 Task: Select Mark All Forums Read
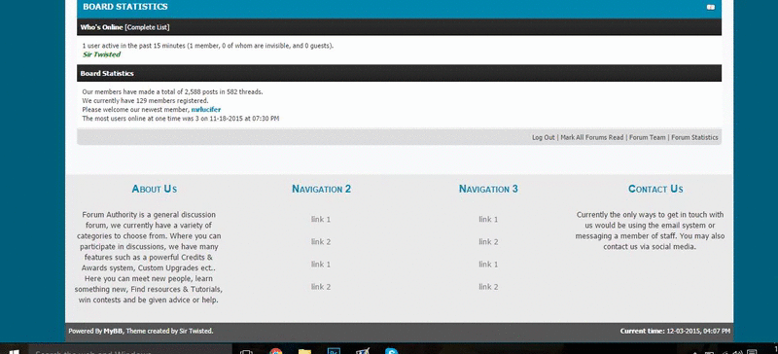pos(592,137)
